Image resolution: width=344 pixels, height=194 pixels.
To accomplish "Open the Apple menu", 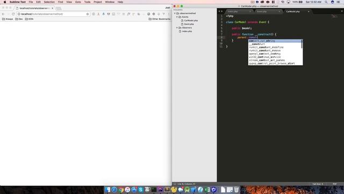I will (5, 2).
